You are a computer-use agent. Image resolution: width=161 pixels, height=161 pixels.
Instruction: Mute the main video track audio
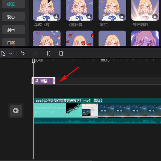point(16,110)
